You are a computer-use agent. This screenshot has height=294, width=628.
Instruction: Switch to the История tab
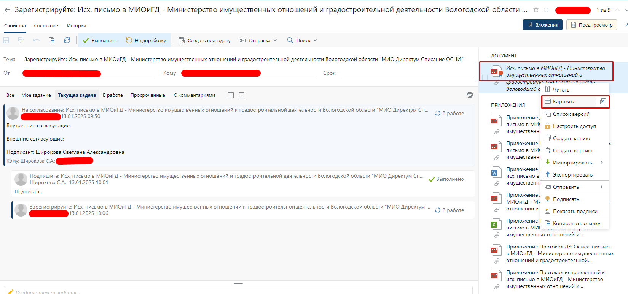[77, 25]
